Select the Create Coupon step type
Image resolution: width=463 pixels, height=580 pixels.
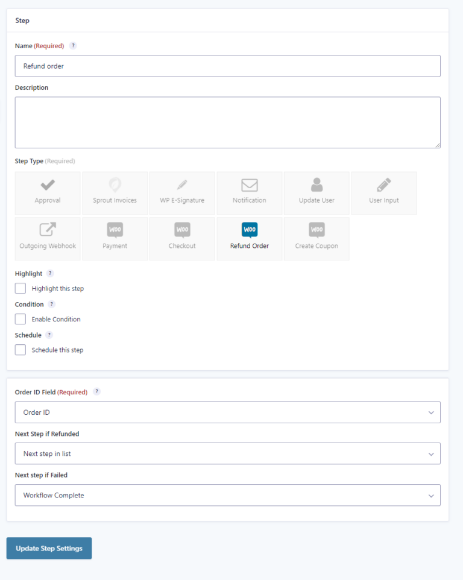[x=317, y=238]
